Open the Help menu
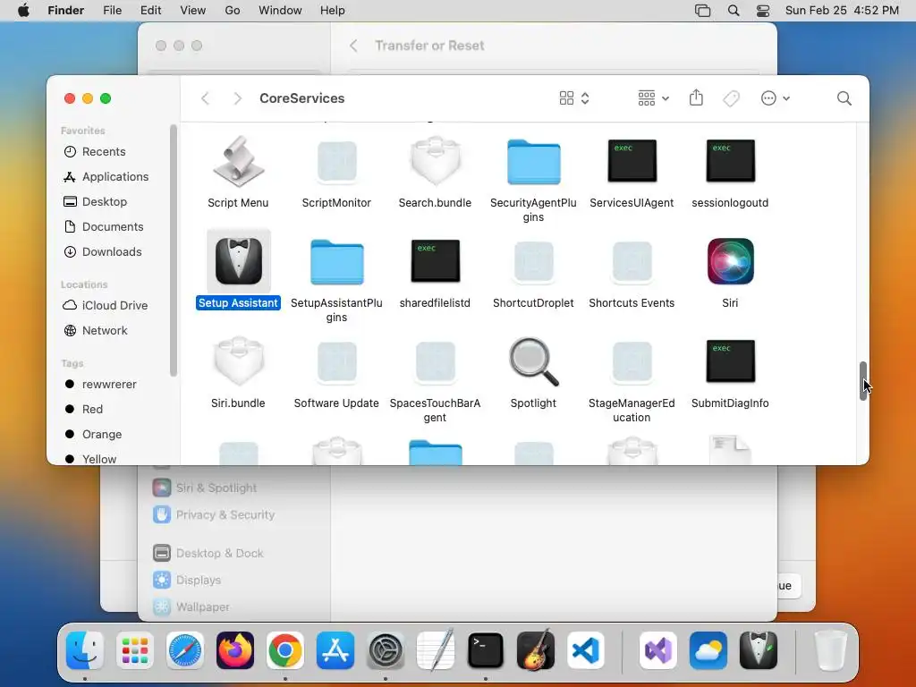 pyautogui.click(x=333, y=11)
